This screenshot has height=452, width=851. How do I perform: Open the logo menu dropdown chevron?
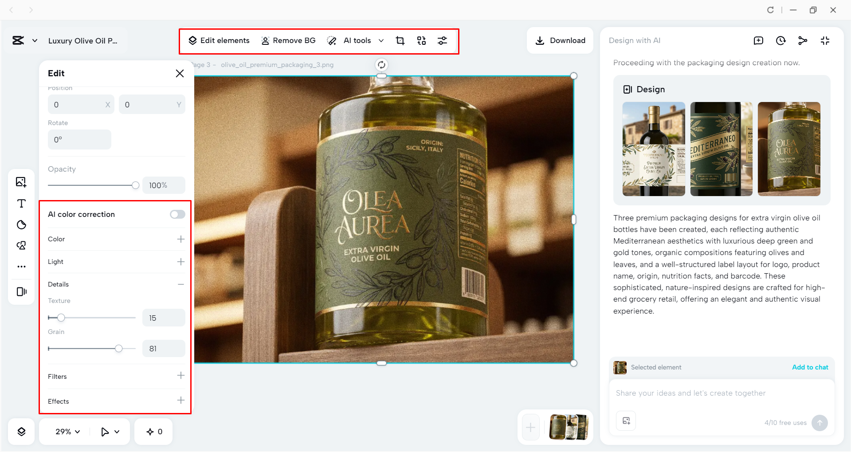[x=35, y=41]
